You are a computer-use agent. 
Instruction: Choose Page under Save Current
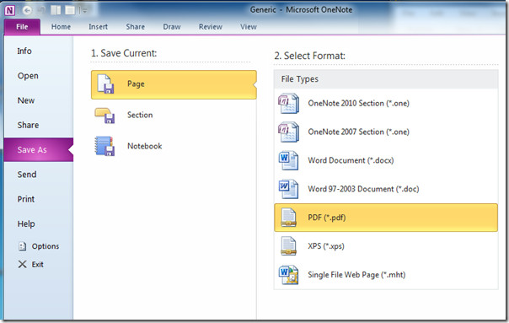point(174,84)
